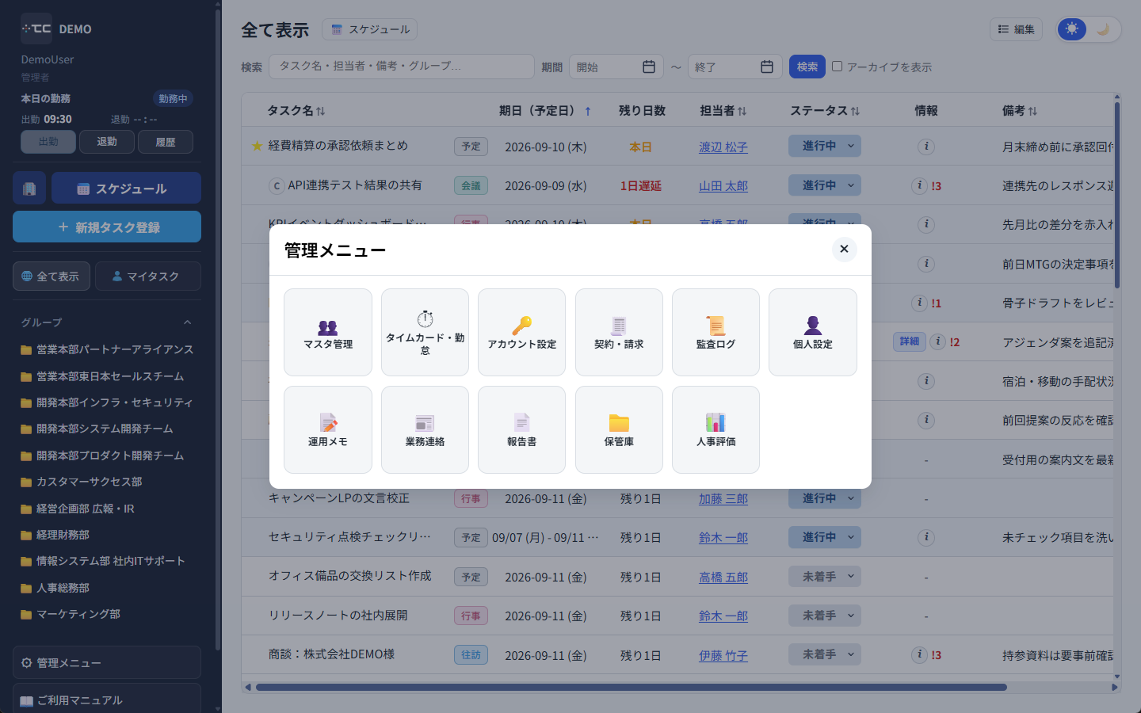Open calendar picker in 終了 date field
Image resolution: width=1141 pixels, height=713 pixels.
point(767,67)
